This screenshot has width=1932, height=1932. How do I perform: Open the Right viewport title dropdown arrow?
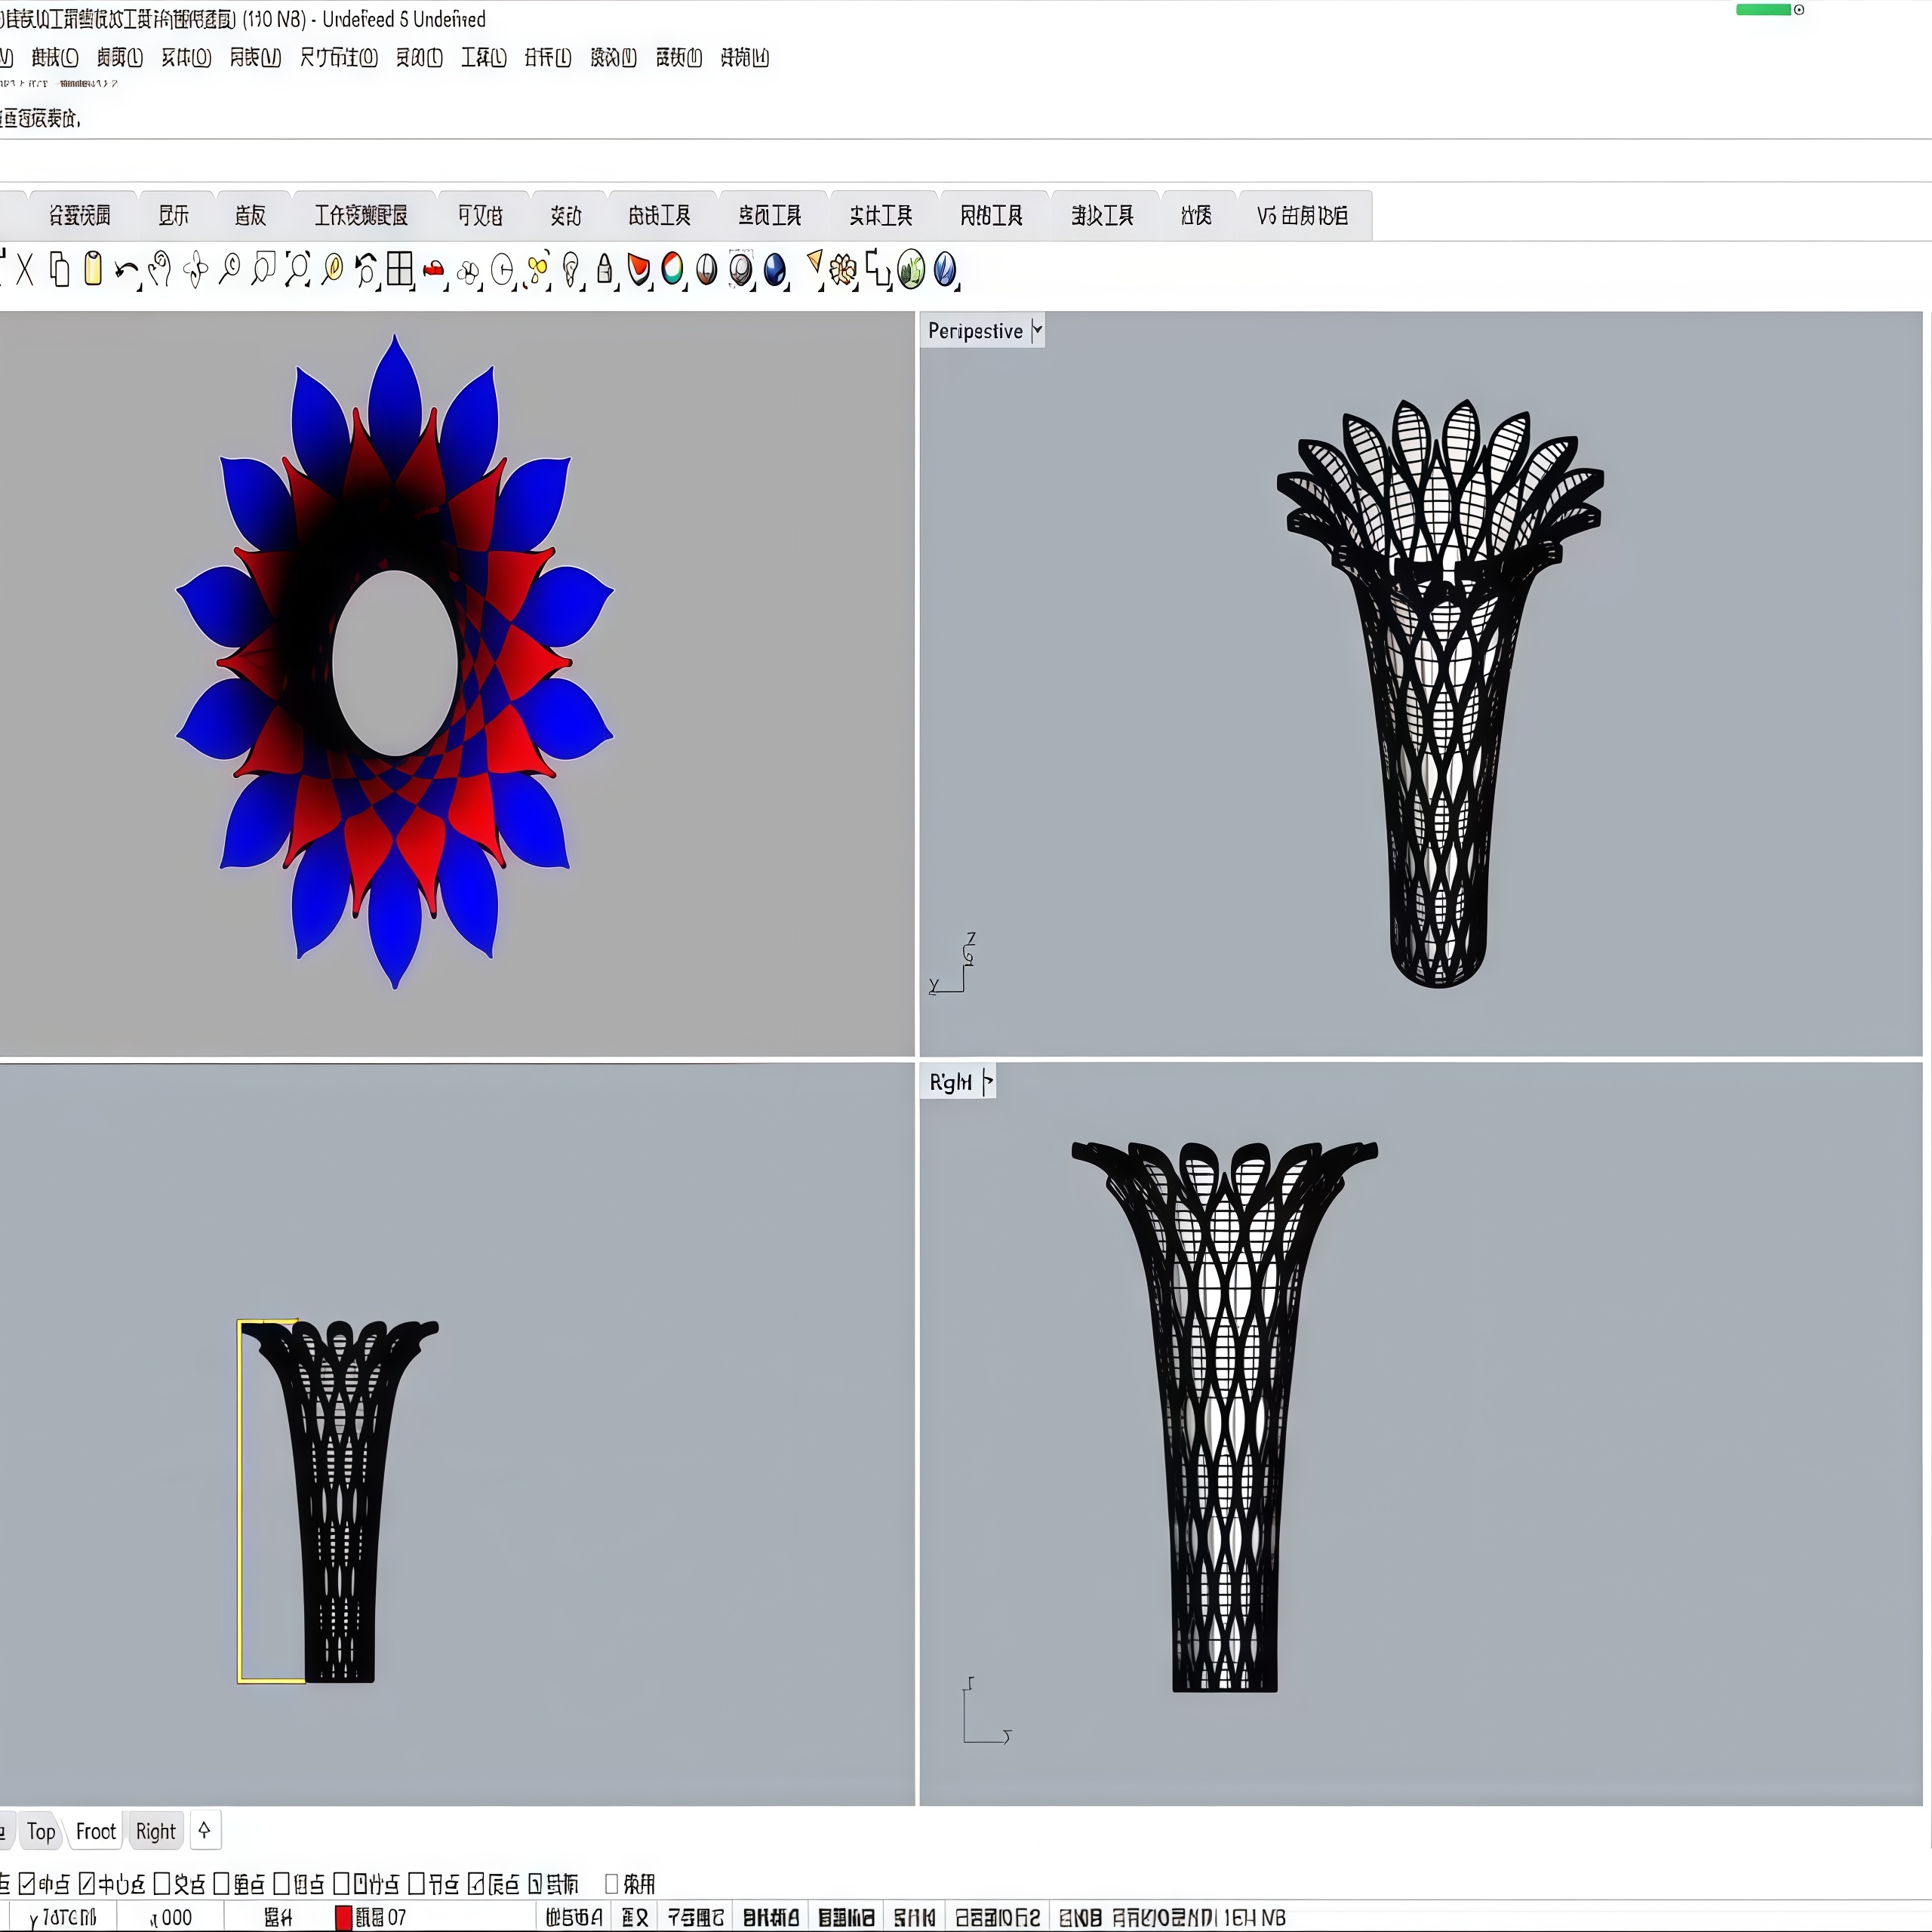[x=987, y=1081]
